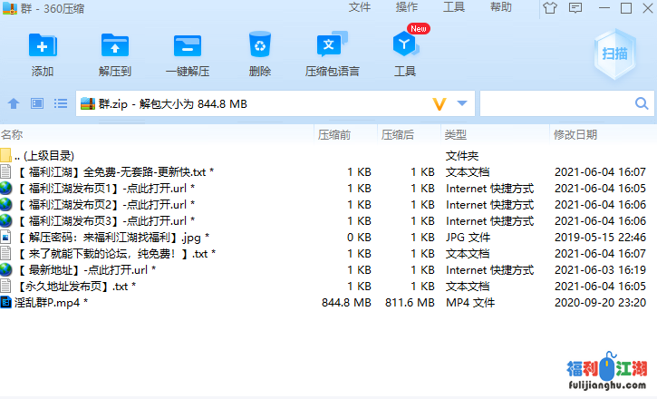Image resolution: width=657 pixels, height=399 pixels.
Task: Switch to the icon view mode
Action: pyautogui.click(x=37, y=103)
